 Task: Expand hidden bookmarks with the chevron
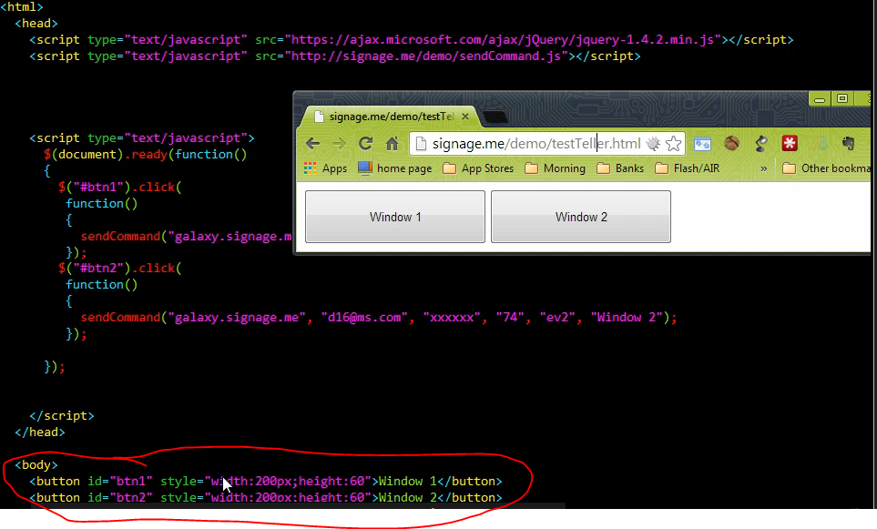(x=763, y=168)
